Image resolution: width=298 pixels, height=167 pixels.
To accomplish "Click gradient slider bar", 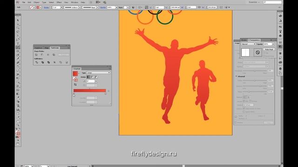I will pyautogui.click(x=89, y=90).
